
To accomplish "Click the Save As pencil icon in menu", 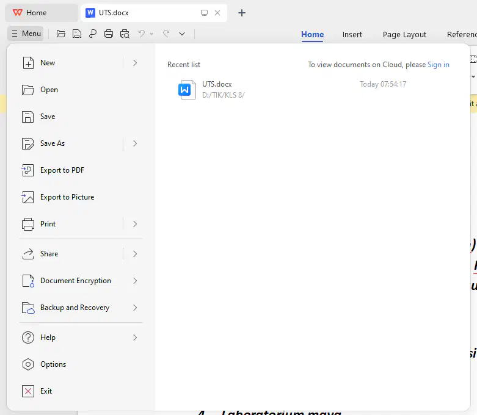I will tap(28, 143).
